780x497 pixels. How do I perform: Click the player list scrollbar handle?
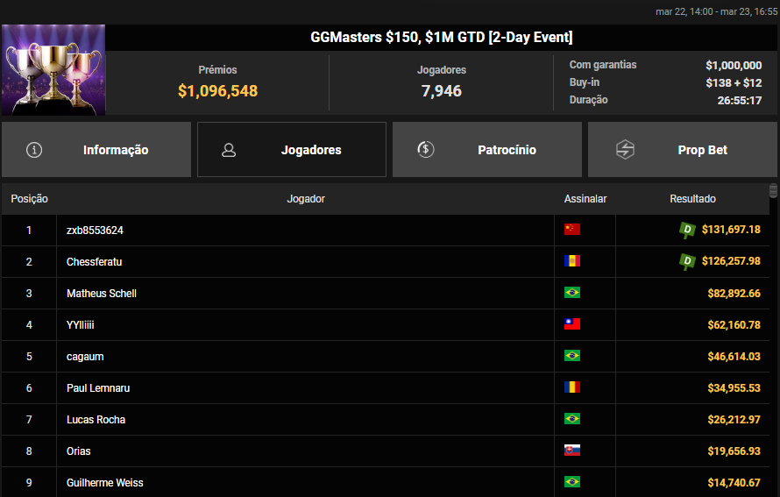click(773, 190)
